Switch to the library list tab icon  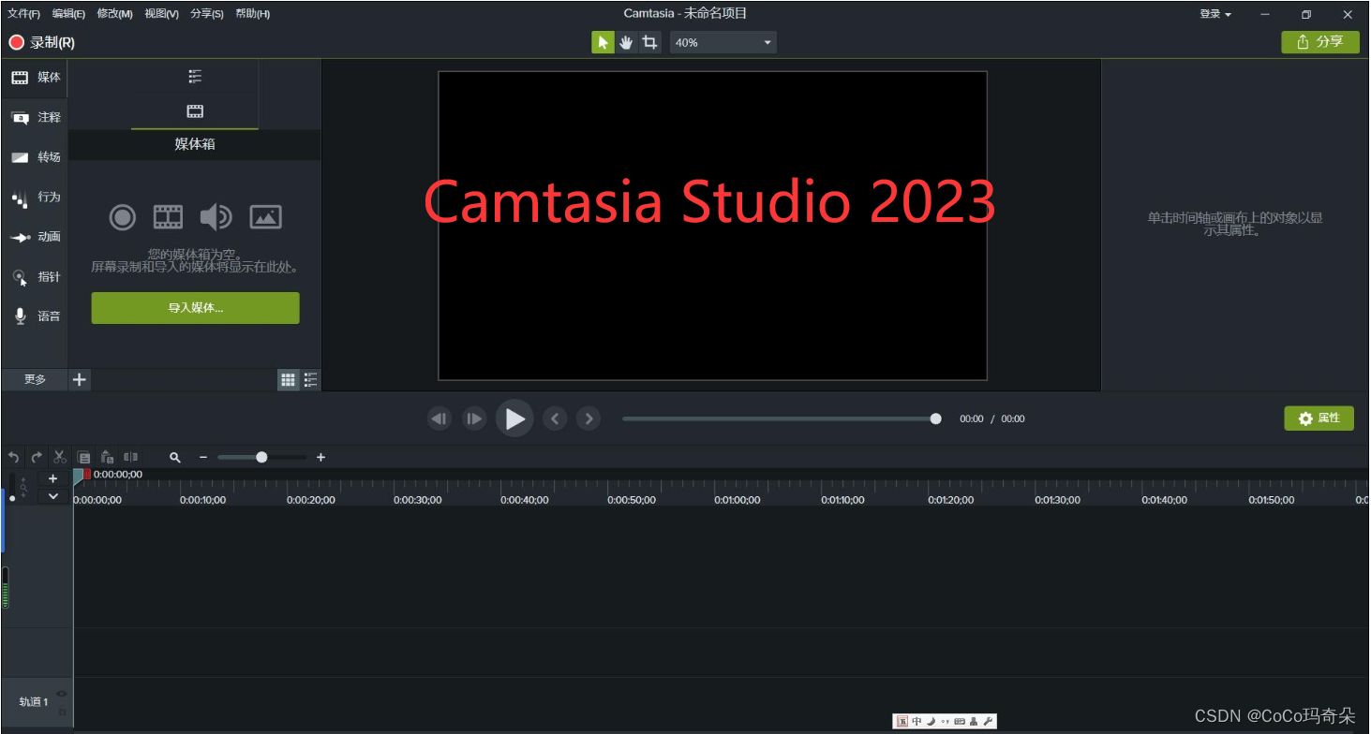tap(195, 77)
